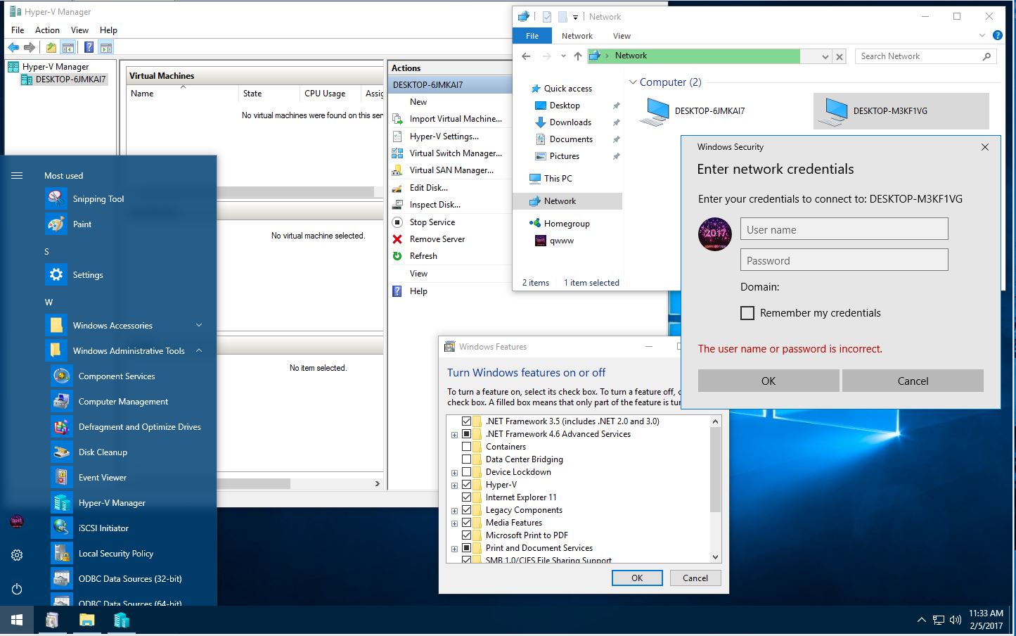Enable Containers feature checkbox
Screen dimensions: 1016x636
(x=466, y=447)
